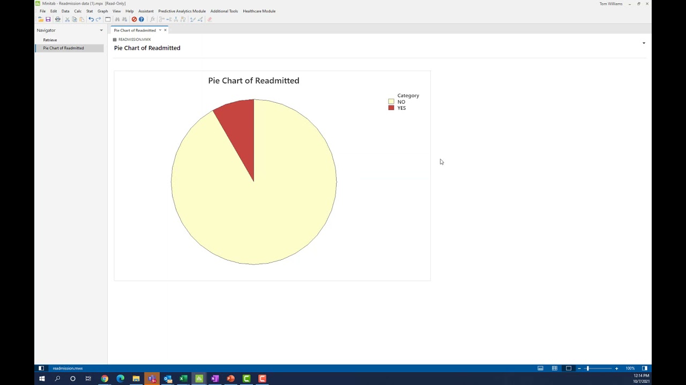Open Excel from the taskbar

point(183,379)
